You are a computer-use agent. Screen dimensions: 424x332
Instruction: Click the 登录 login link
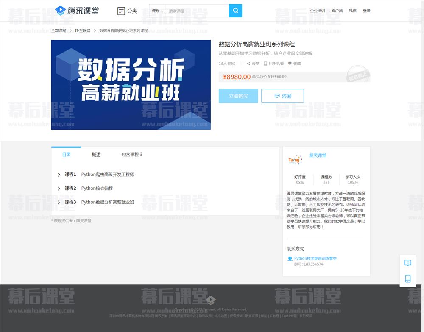point(366,11)
